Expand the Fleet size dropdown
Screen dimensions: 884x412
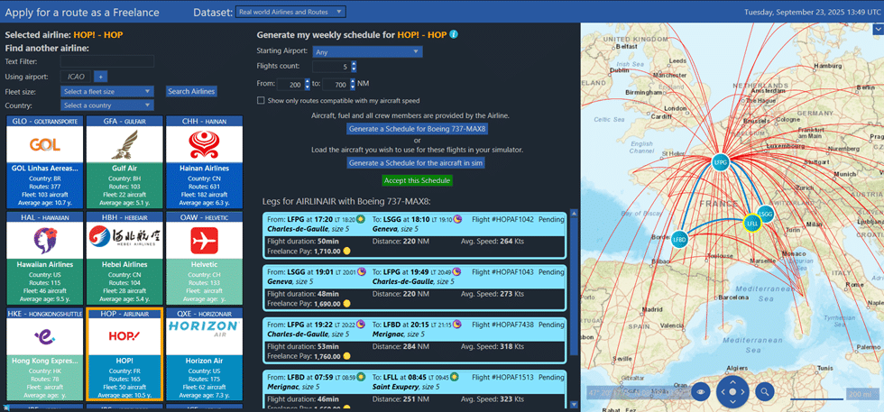coord(108,91)
